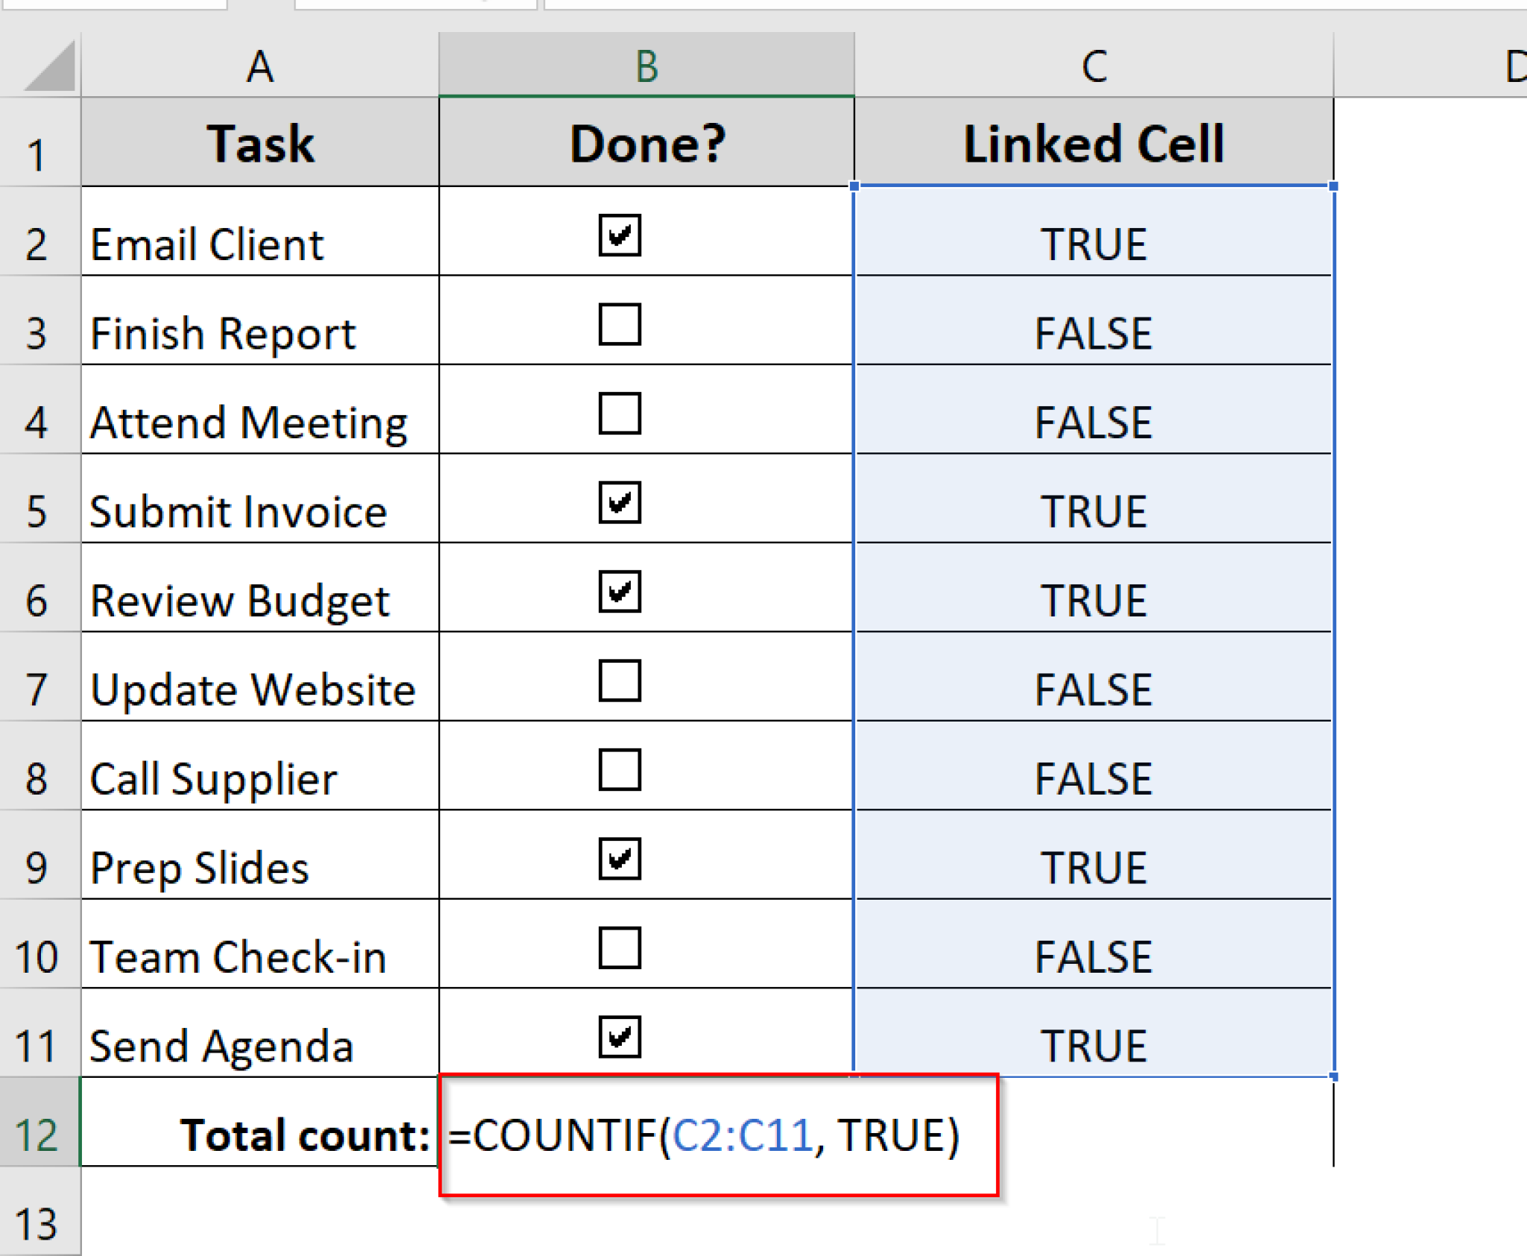
Task: Uncheck the Send Agenda checkbox
Action: coord(621,1038)
